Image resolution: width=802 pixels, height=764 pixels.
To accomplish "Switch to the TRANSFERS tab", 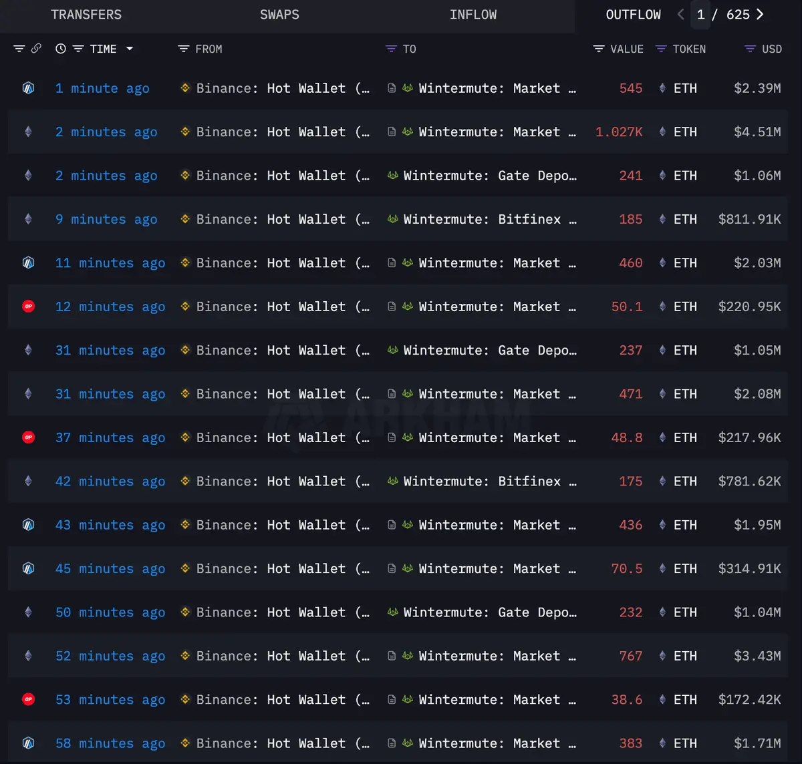I will [86, 15].
